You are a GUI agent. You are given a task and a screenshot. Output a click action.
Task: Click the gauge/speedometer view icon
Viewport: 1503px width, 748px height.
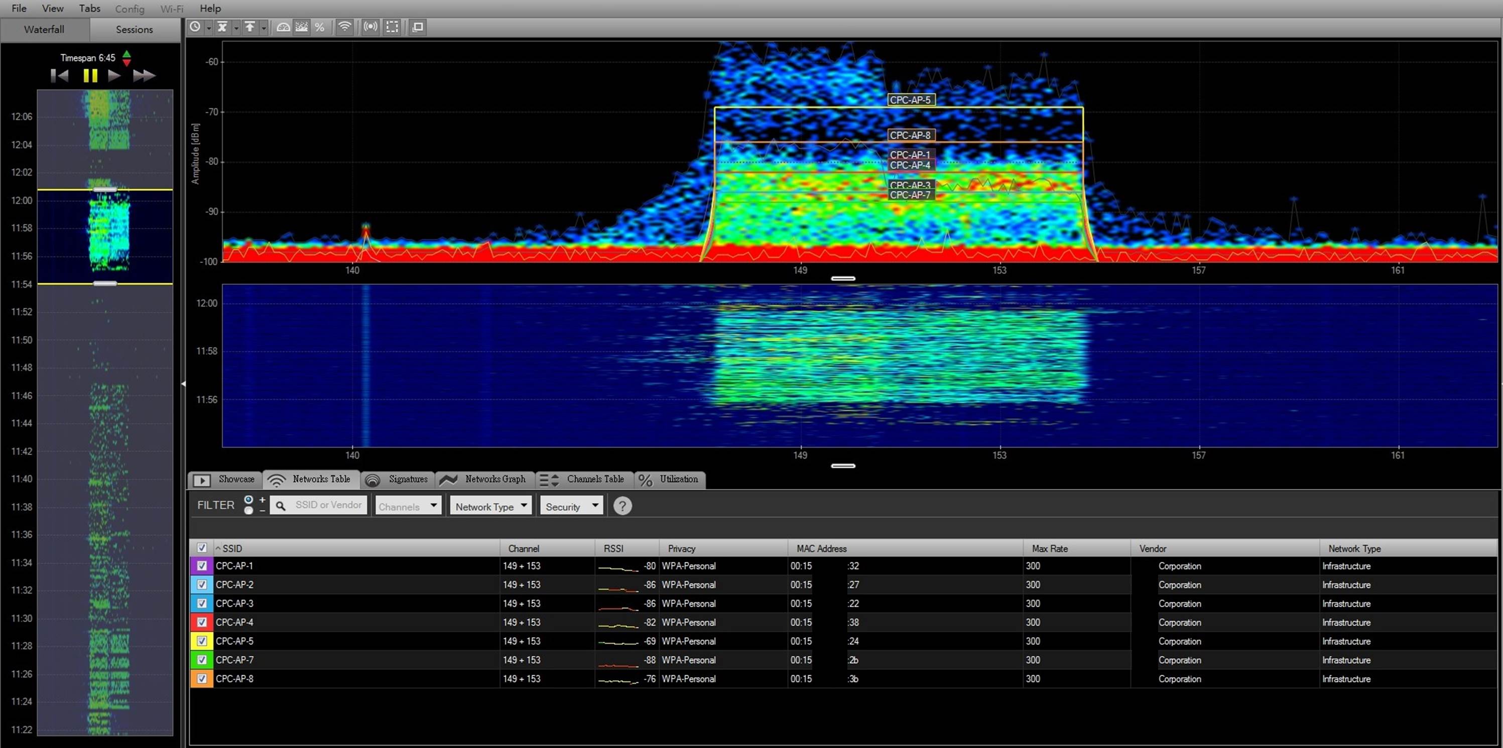coord(284,27)
